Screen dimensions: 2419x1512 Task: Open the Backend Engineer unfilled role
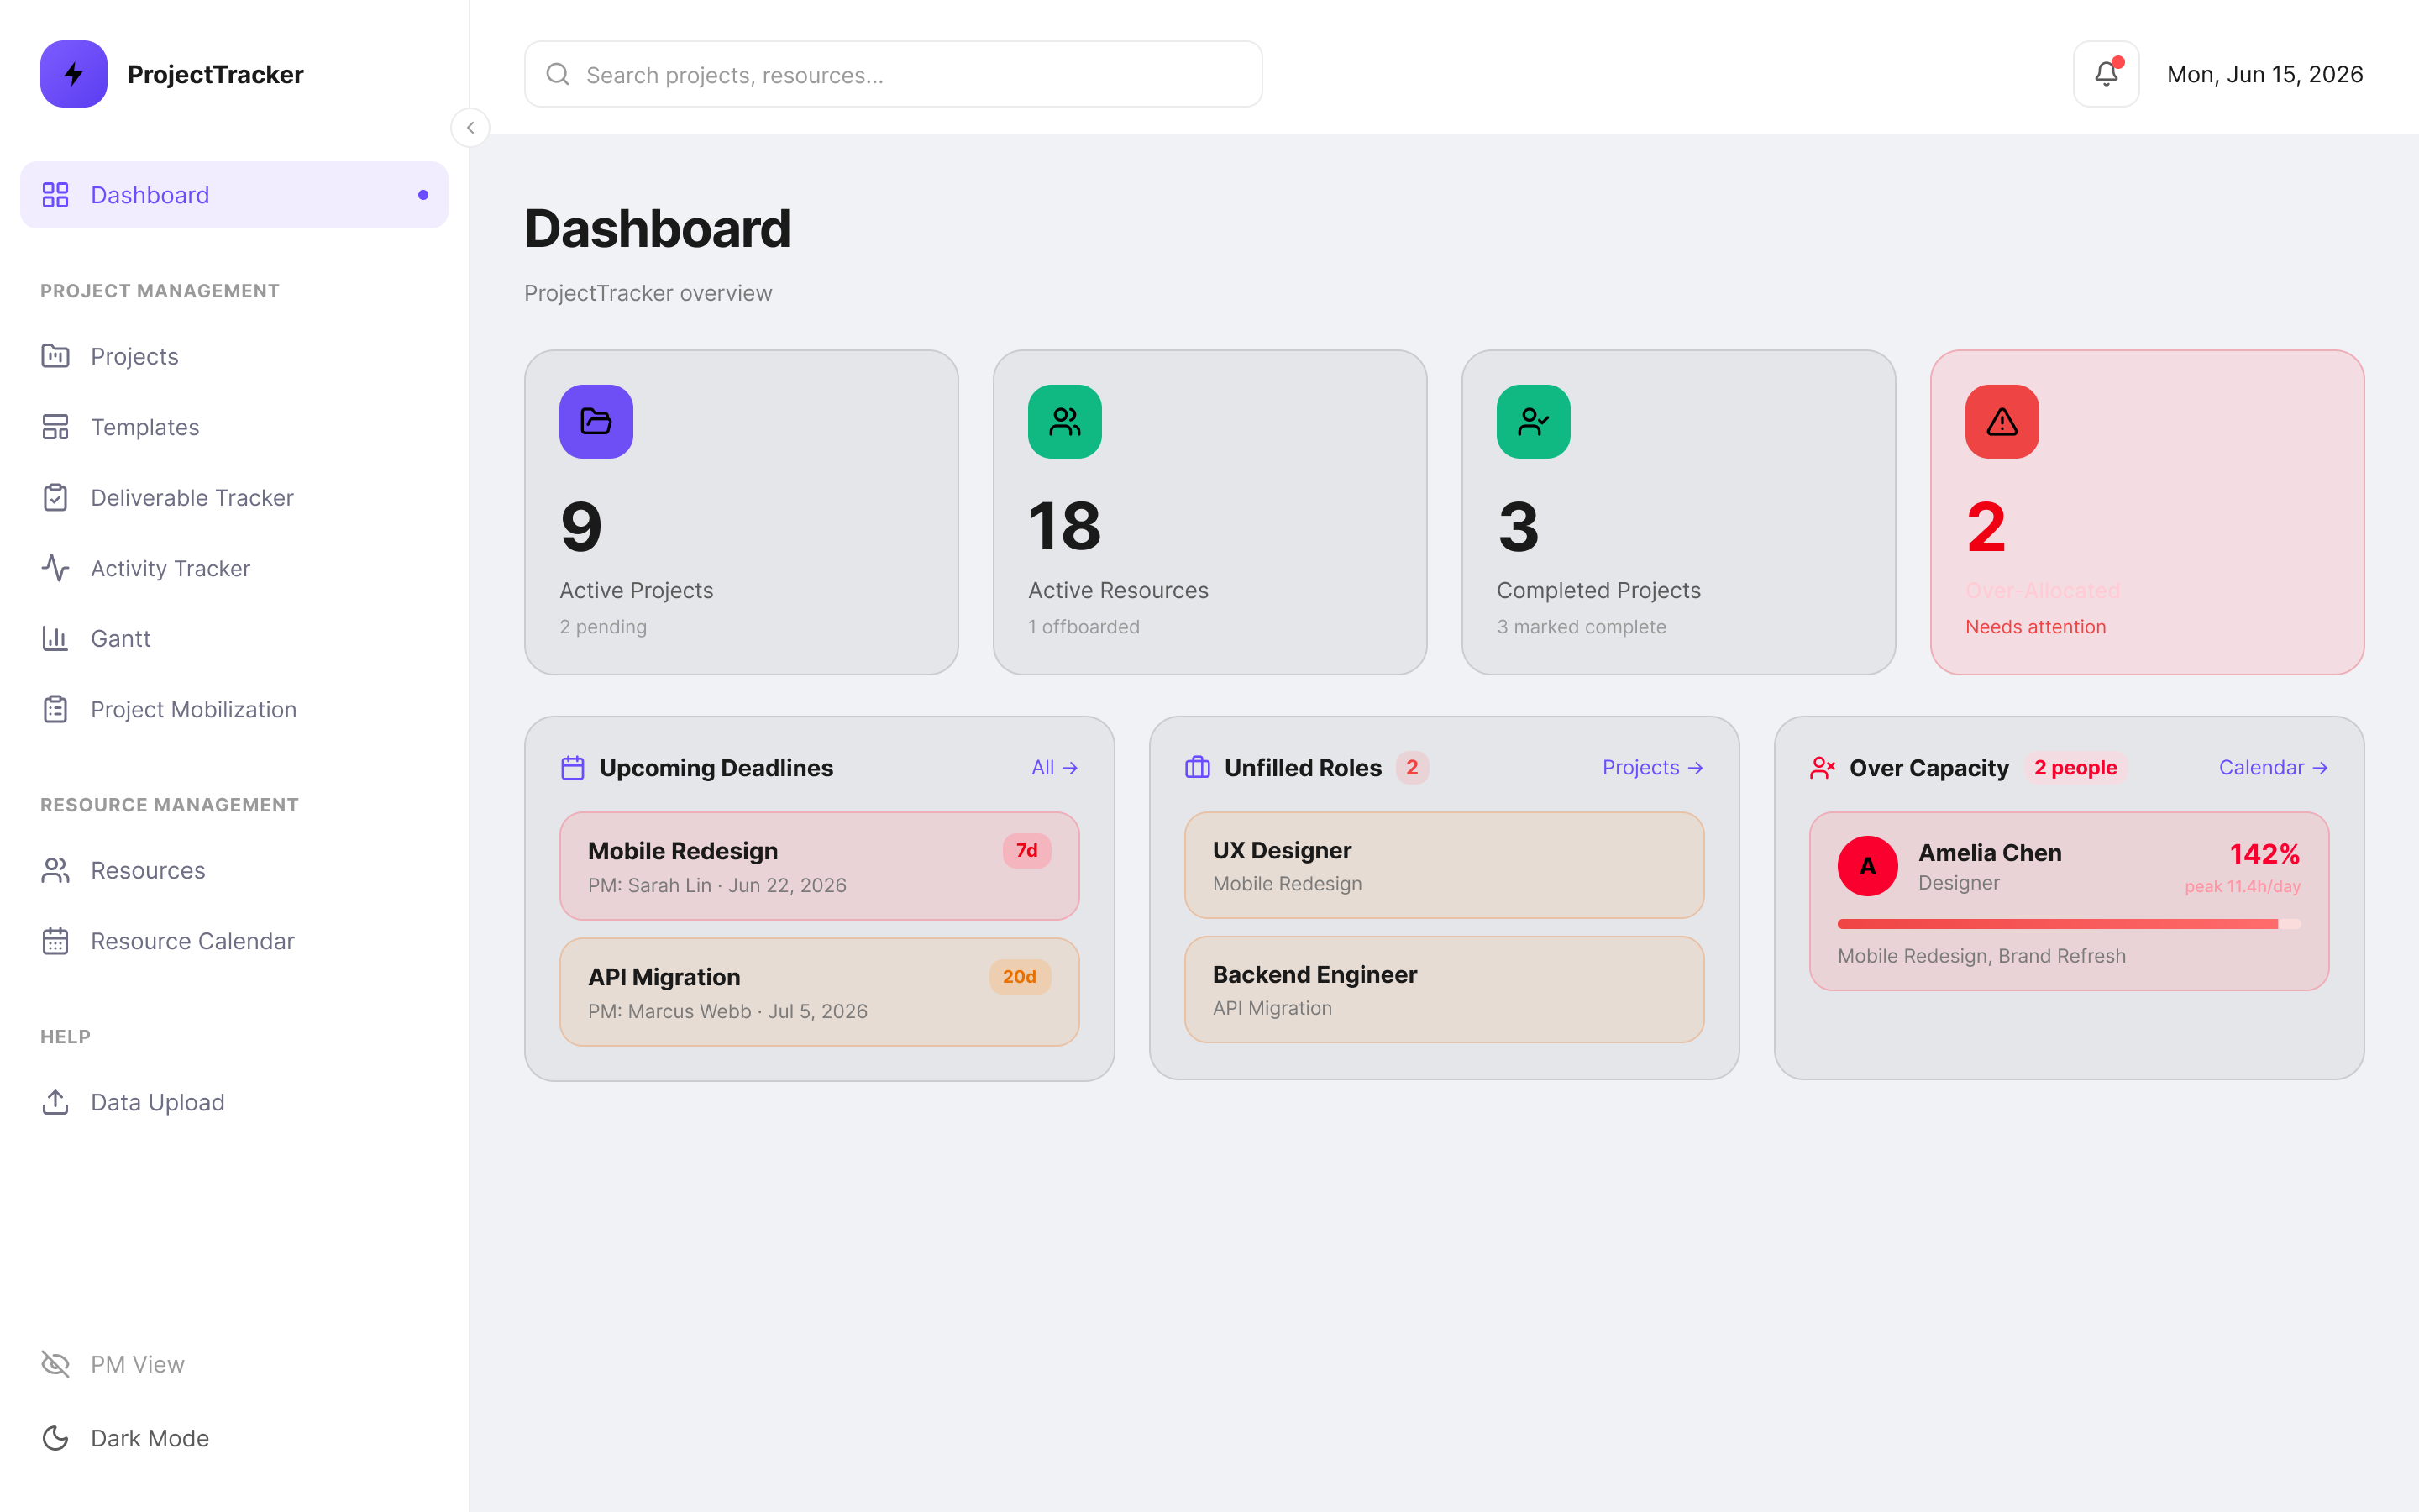click(x=1443, y=990)
